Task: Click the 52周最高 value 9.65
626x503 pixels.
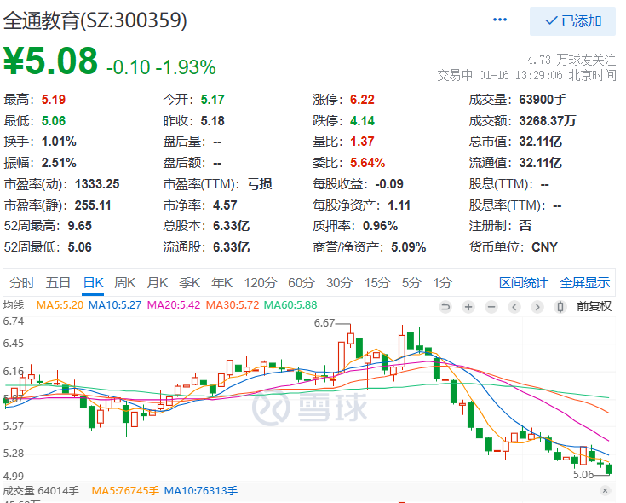Action: (80, 226)
